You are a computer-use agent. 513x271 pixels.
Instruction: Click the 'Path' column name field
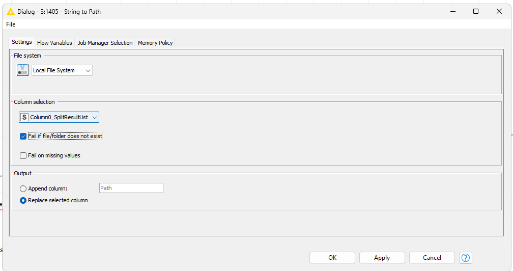pos(131,188)
